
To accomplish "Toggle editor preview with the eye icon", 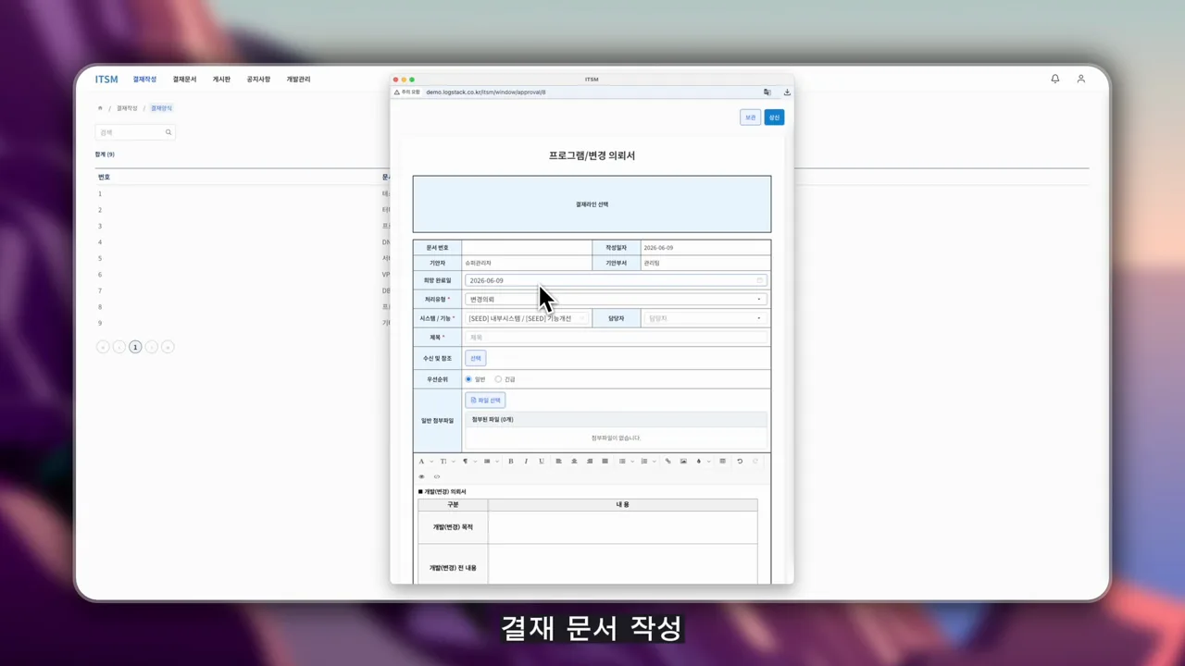I will (x=421, y=476).
